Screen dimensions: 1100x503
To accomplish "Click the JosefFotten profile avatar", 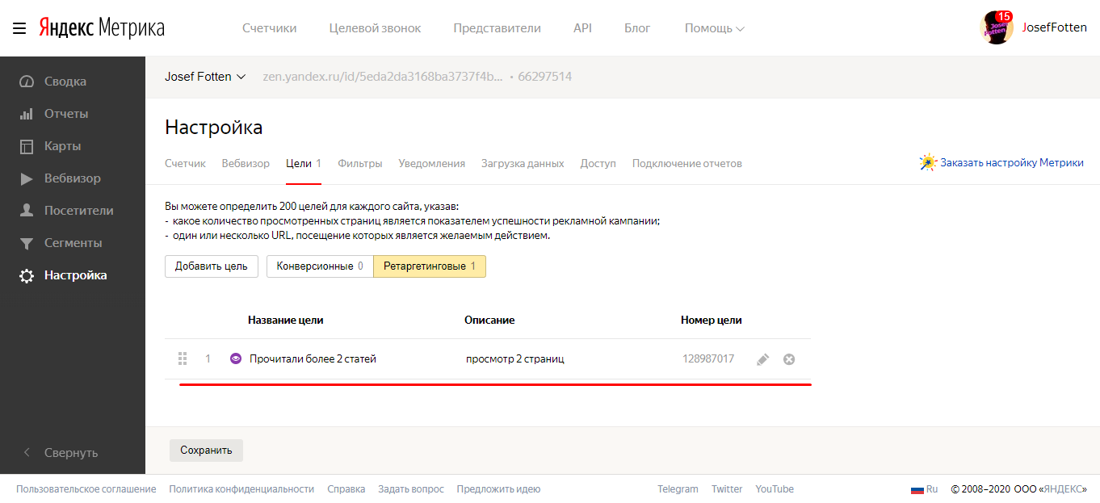I will pos(996,27).
